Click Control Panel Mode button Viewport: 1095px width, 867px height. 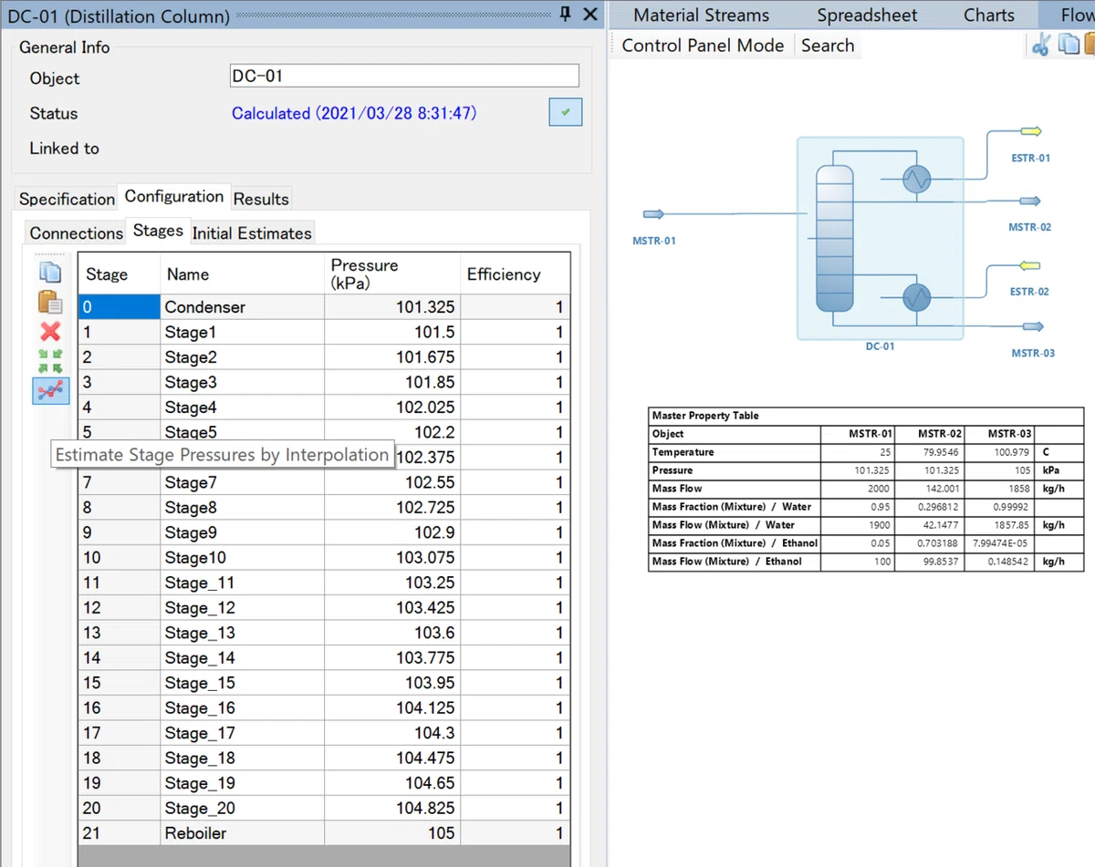point(703,45)
